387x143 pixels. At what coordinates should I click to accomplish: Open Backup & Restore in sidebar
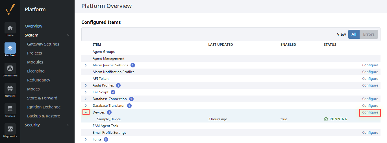tap(44, 116)
